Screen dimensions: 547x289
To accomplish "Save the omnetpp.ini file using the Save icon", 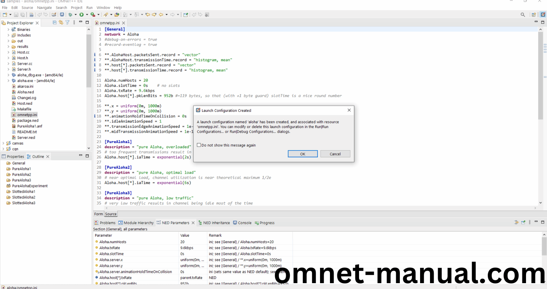I will [16, 15].
